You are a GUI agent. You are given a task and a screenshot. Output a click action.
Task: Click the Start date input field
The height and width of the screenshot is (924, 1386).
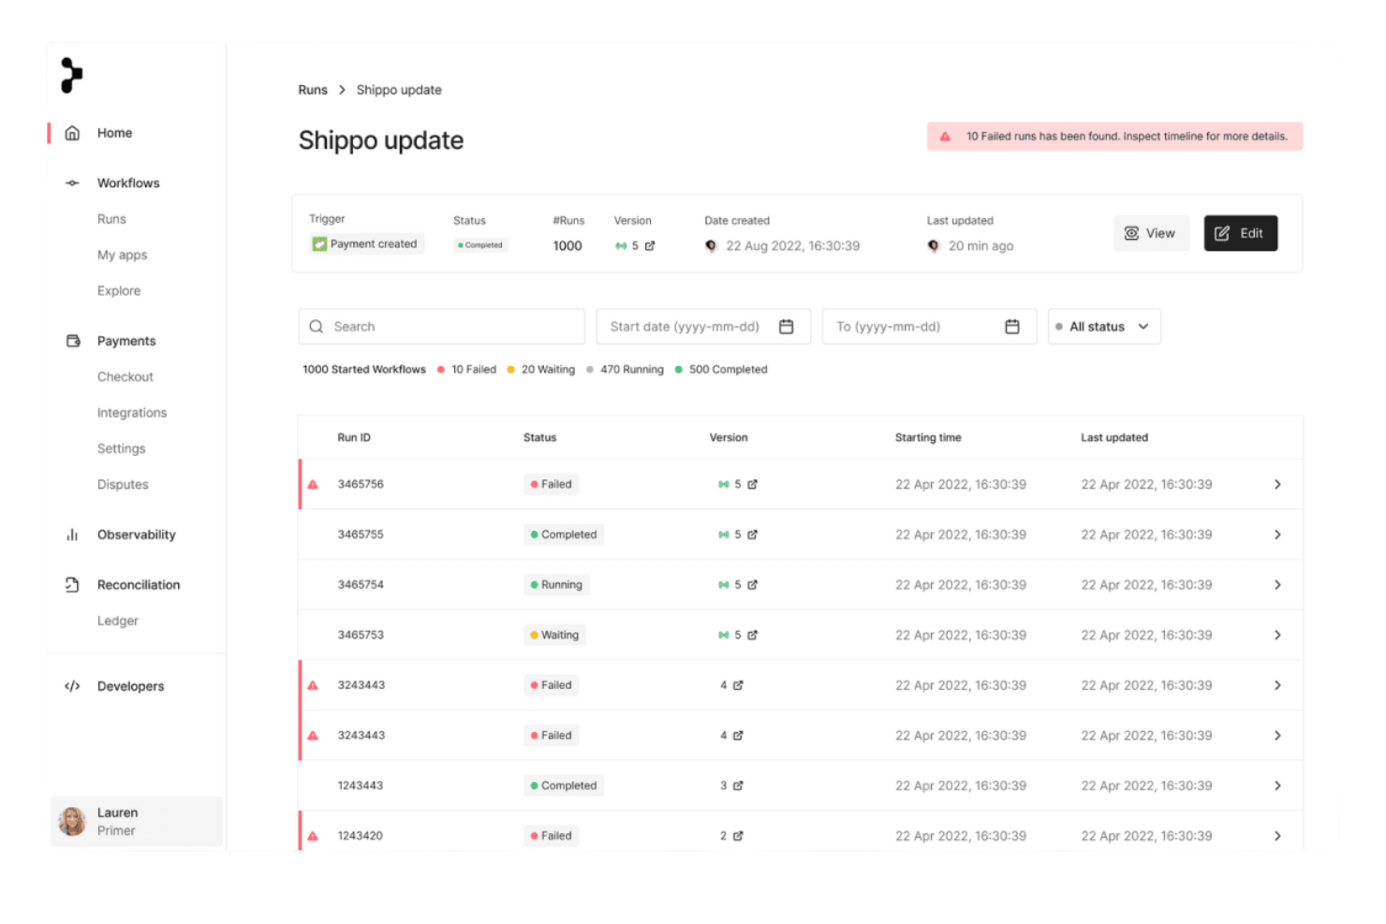click(x=703, y=327)
